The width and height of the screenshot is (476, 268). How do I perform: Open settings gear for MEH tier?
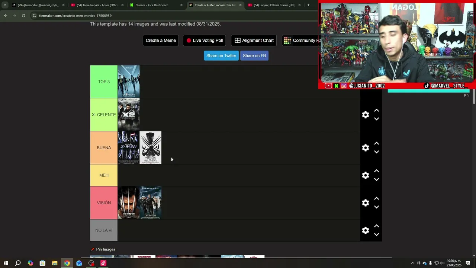coord(366,175)
